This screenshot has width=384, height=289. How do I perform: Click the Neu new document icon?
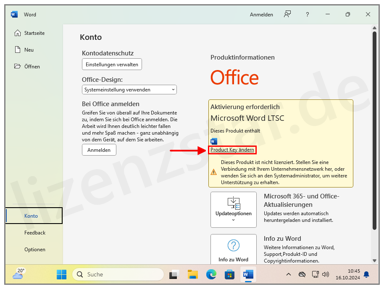tap(18, 49)
